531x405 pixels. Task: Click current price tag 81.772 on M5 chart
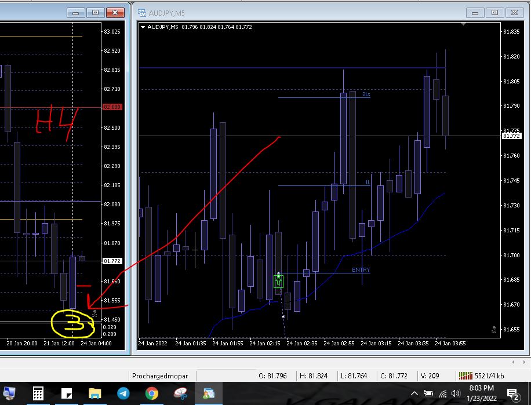[x=511, y=136]
